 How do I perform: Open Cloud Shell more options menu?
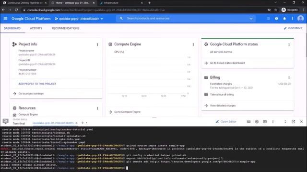point(273,122)
